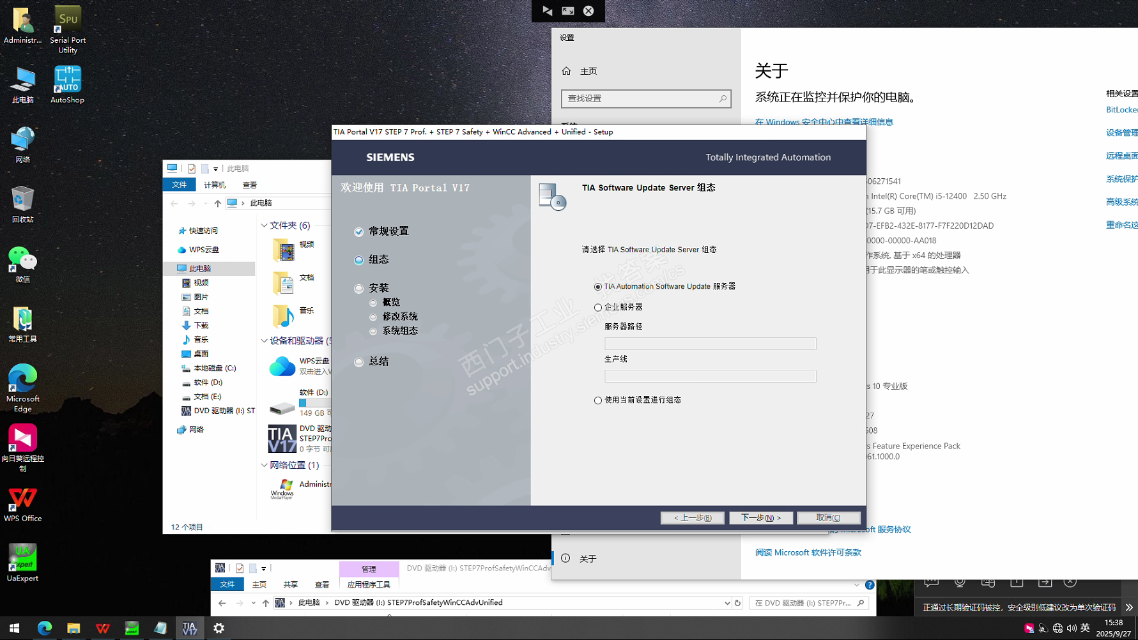Click the 修改系统 sub-step indicator
Screen dimensions: 1138x640
tap(373, 317)
